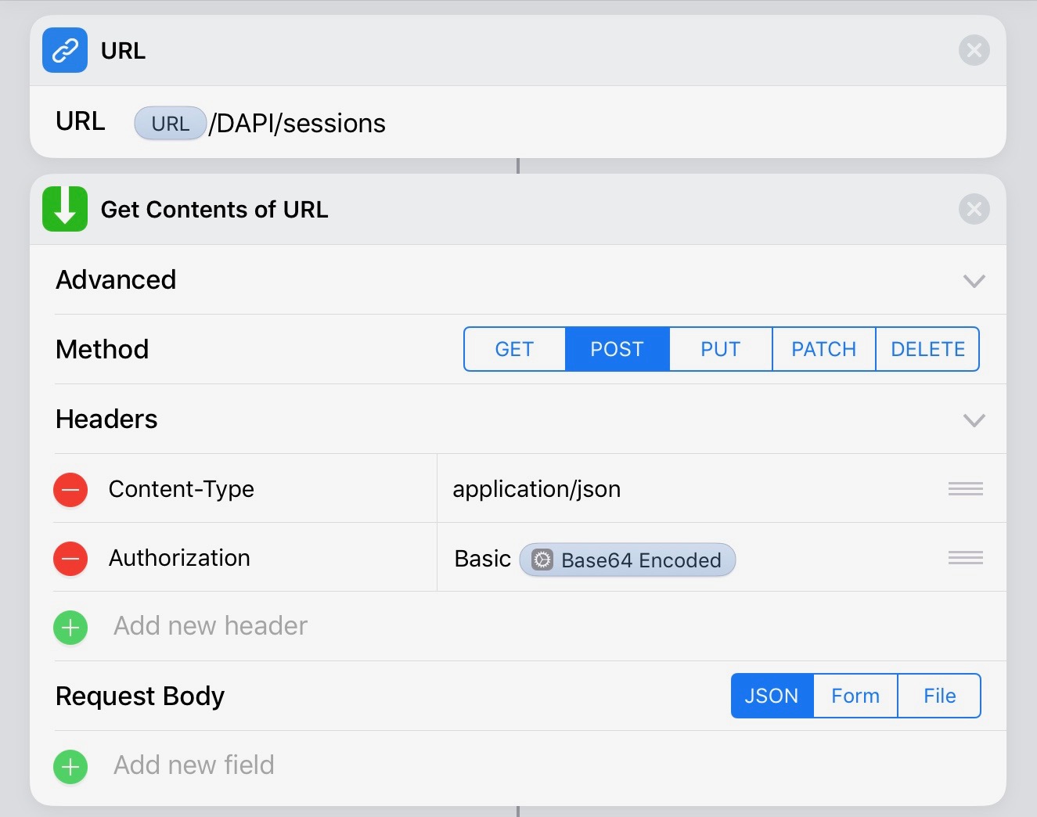Viewport: 1037px width, 817px height.
Task: Click the green Get Contents download icon
Action: 65,209
